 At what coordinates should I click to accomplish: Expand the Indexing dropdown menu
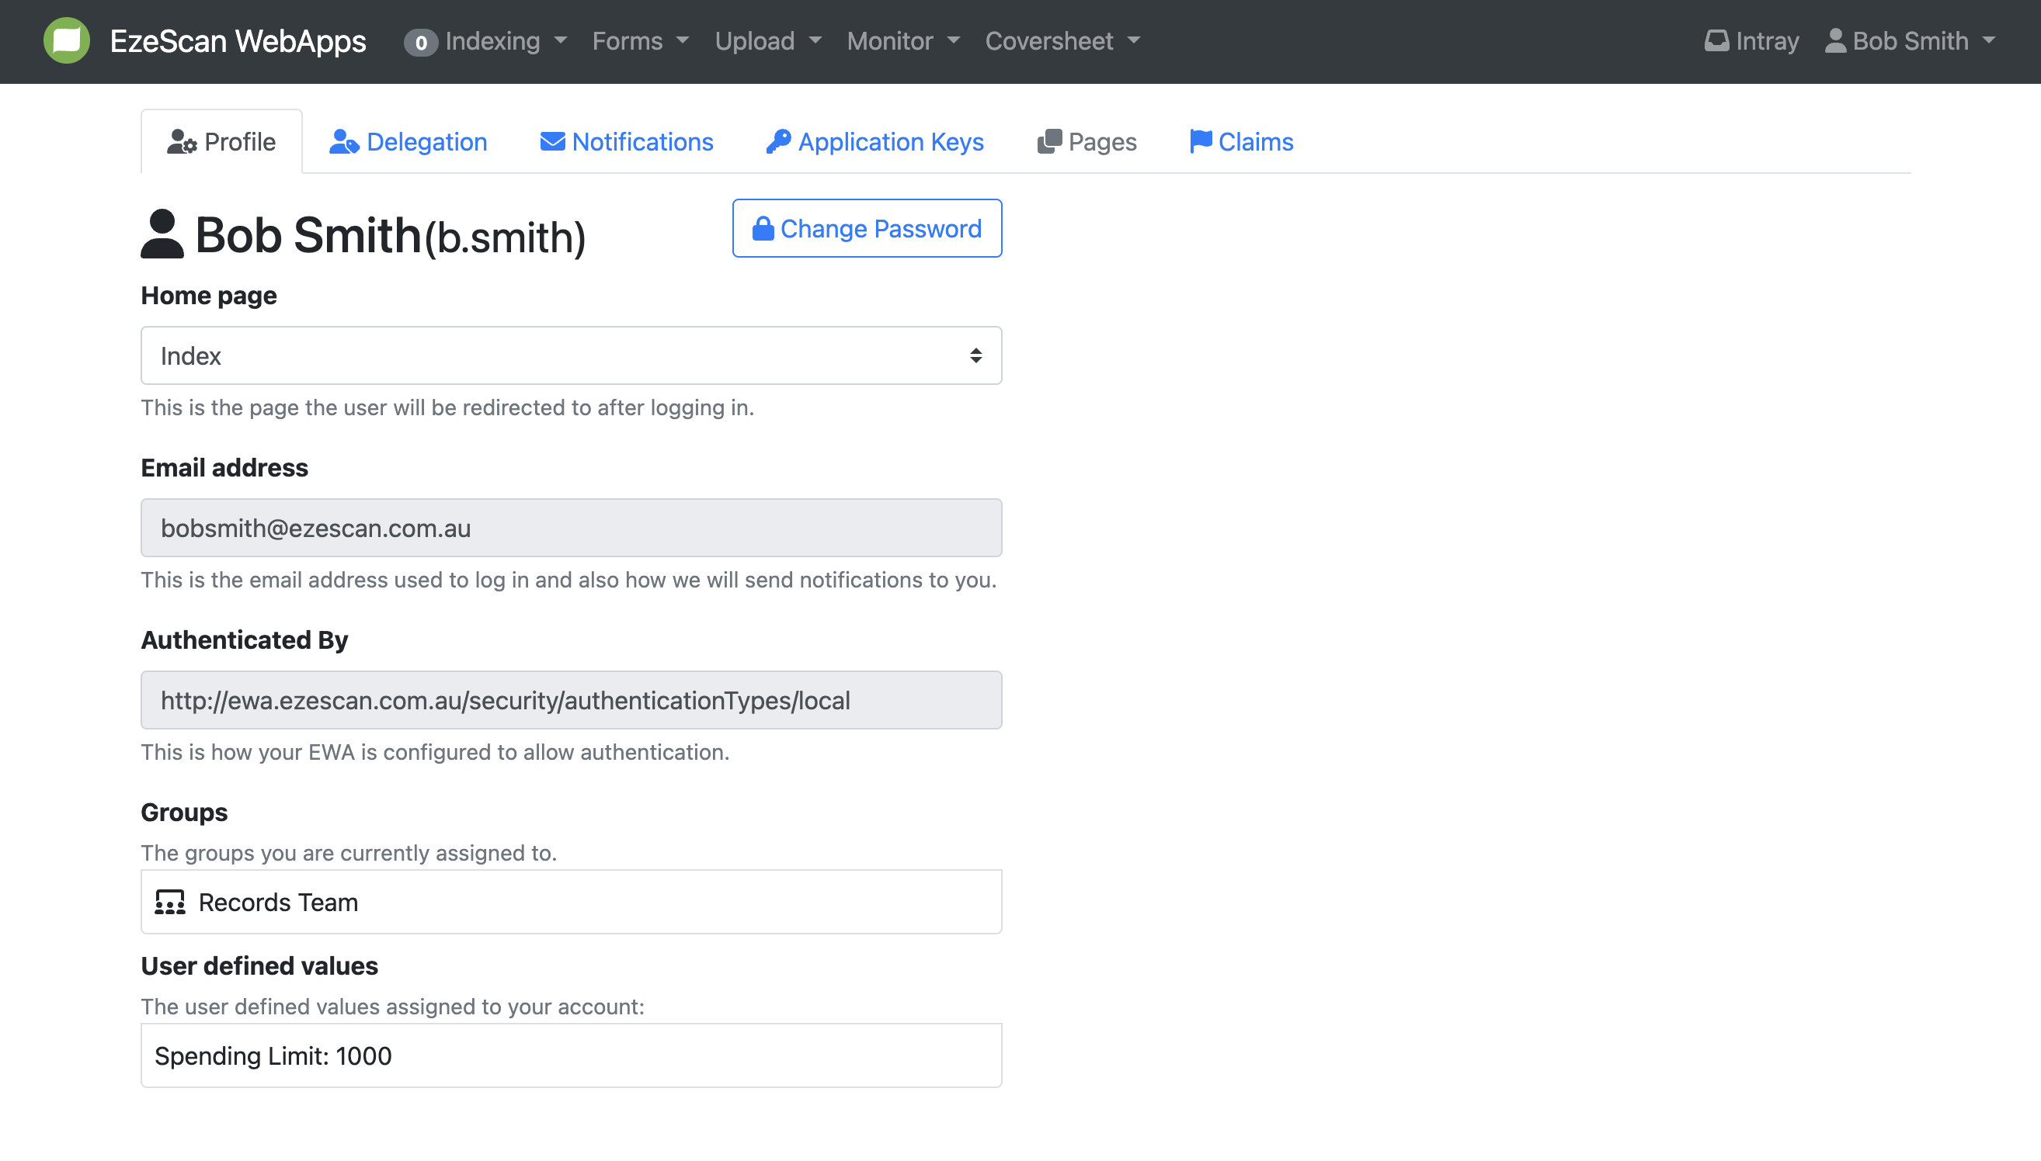point(506,40)
